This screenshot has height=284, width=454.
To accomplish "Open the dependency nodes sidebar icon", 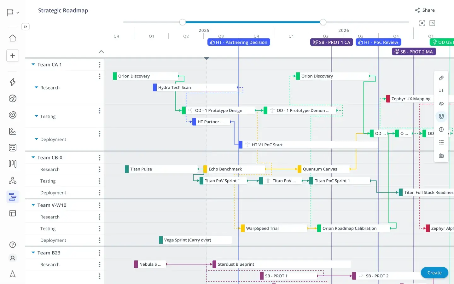I will point(13,180).
